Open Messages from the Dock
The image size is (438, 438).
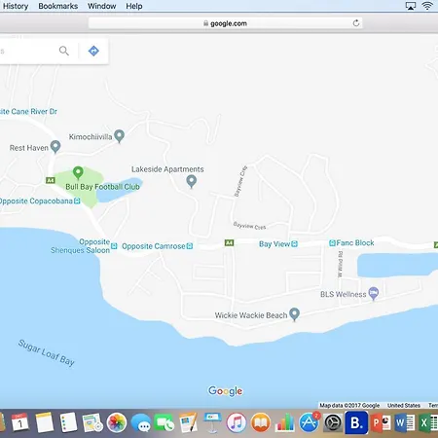[x=141, y=423]
